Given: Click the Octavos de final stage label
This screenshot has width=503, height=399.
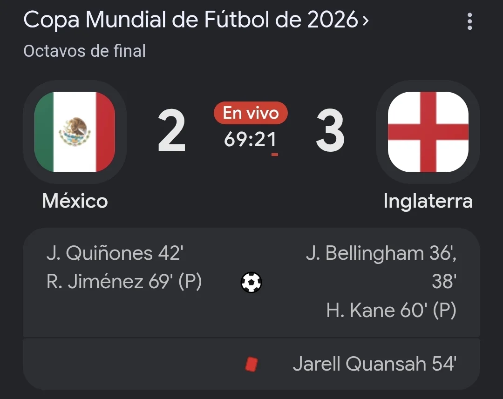Looking at the screenshot, I should pyautogui.click(x=85, y=51).
